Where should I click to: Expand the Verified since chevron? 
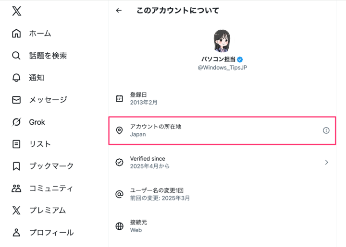click(x=326, y=162)
